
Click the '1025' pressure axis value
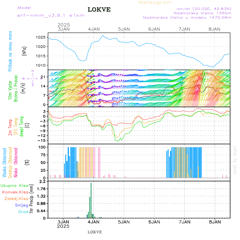click(x=41, y=37)
